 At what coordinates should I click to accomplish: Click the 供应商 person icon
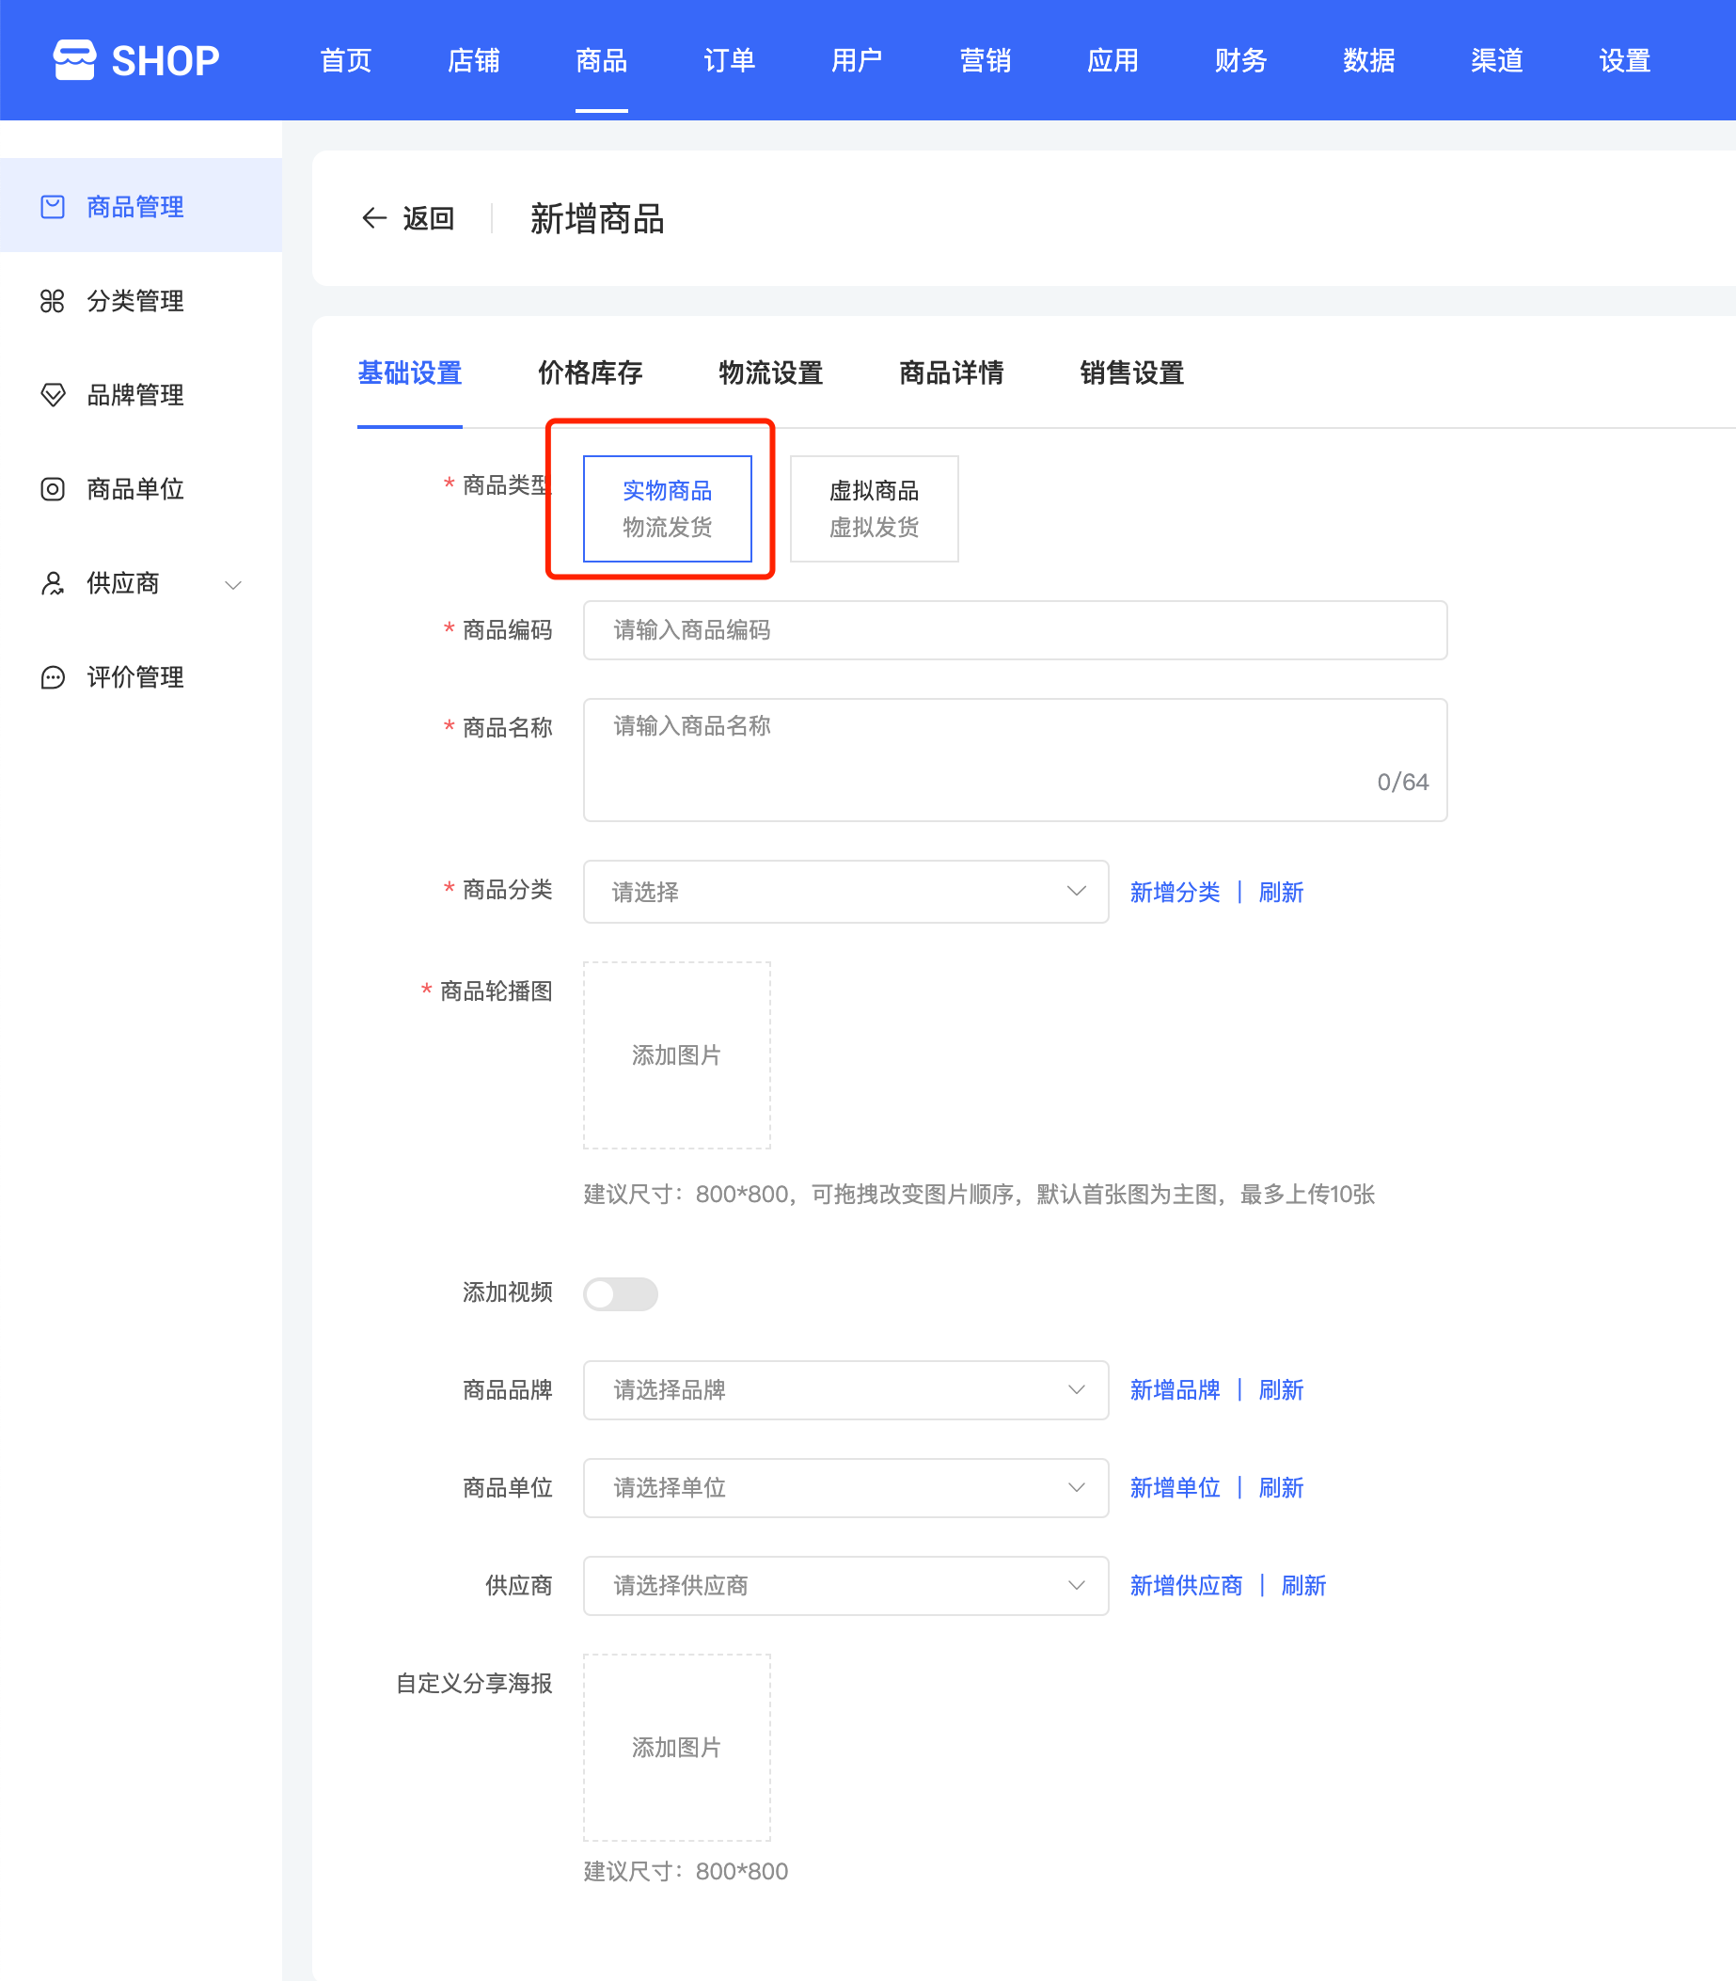[x=53, y=582]
